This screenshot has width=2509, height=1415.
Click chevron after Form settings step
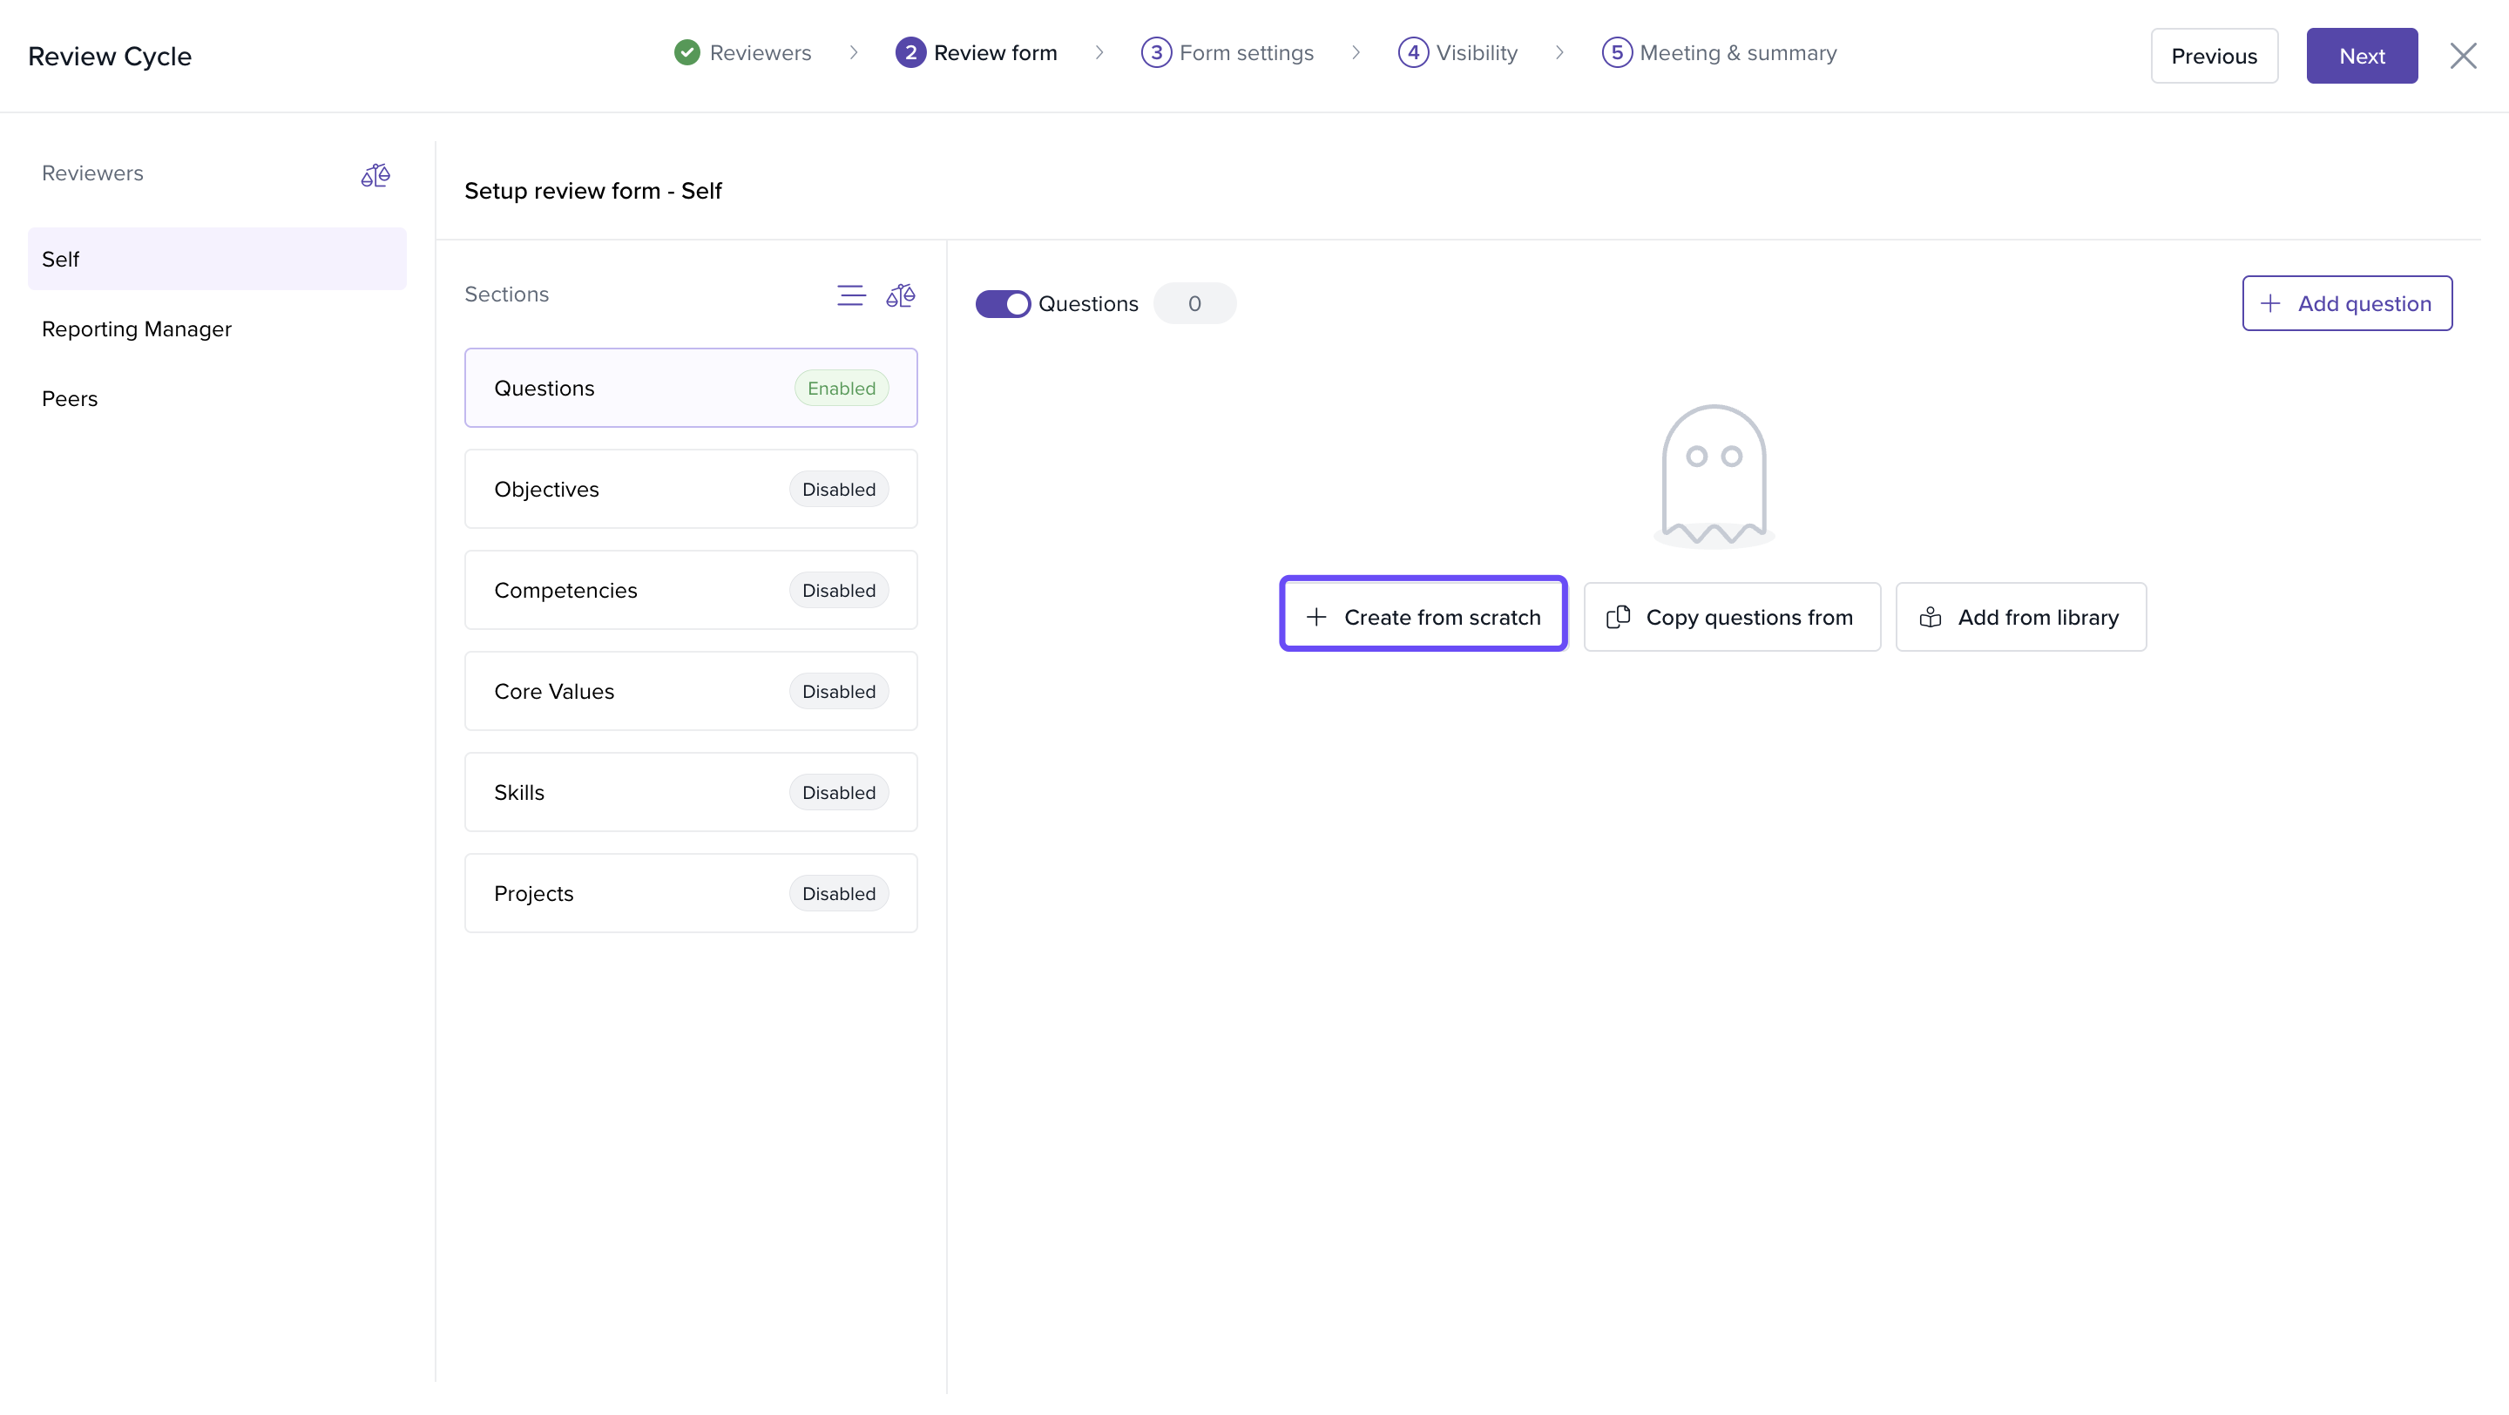[x=1355, y=52]
